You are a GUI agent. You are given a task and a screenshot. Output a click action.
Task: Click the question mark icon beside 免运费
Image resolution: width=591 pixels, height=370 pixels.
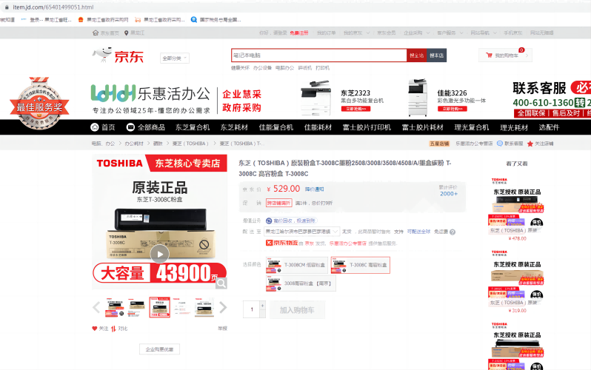[x=453, y=232]
